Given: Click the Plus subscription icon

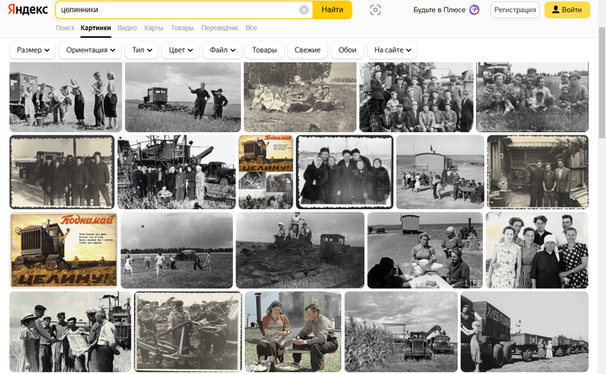Looking at the screenshot, I should 474,10.
